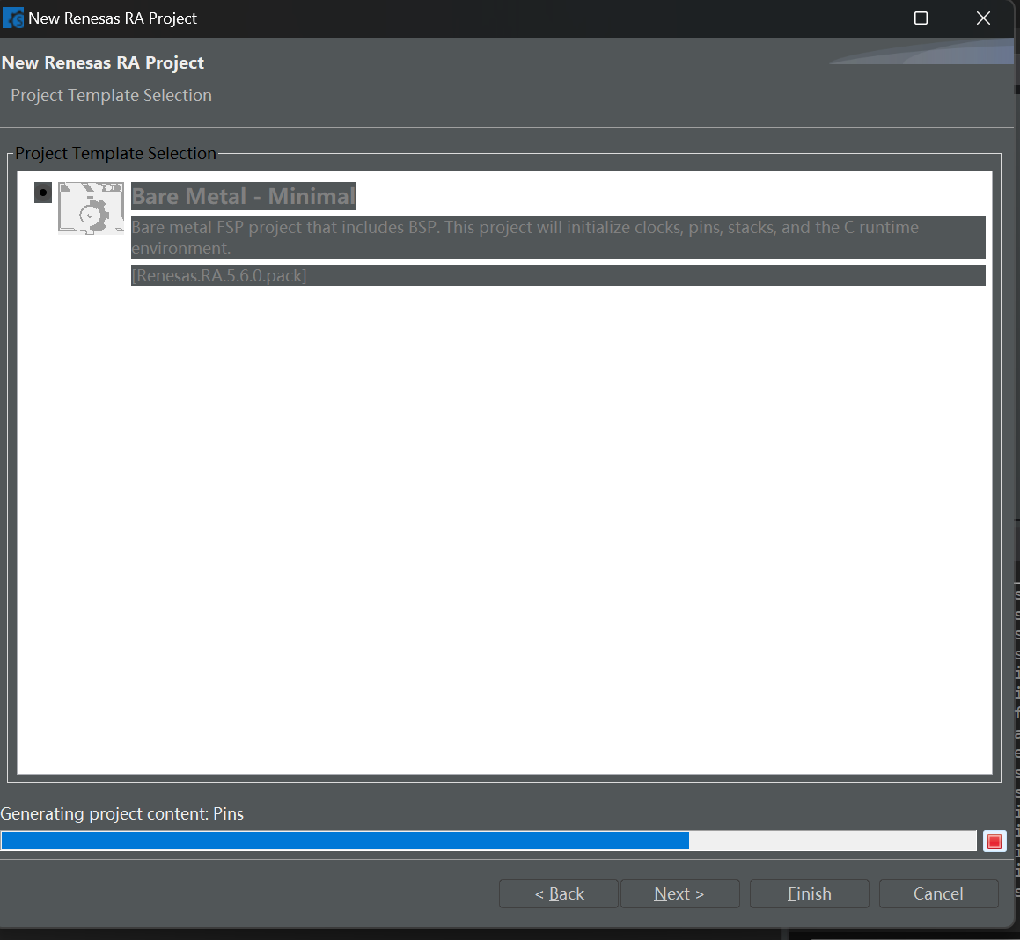This screenshot has width=1020, height=940.
Task: Stop the project generation with red button
Action: coord(994,842)
